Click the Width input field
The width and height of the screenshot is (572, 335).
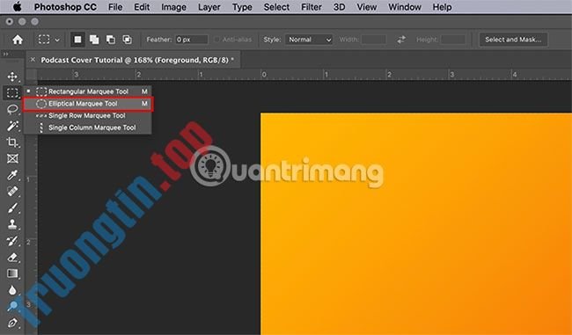click(x=374, y=40)
